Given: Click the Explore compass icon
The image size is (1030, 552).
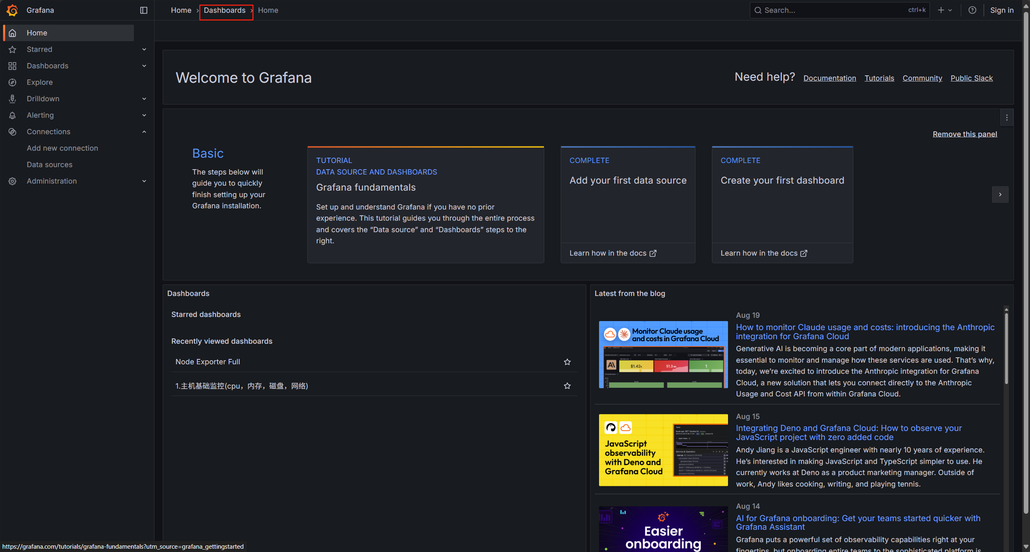Looking at the screenshot, I should coord(12,82).
